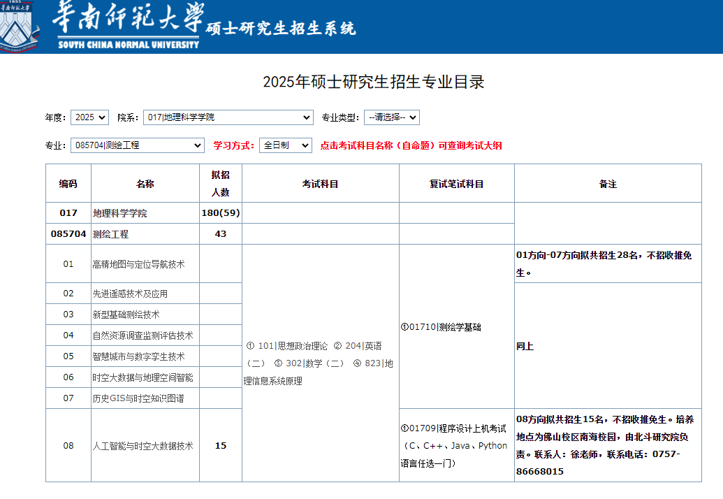The height and width of the screenshot is (499, 723).
Task: Click the 15 enrollment number for direction 08
Action: (x=221, y=445)
